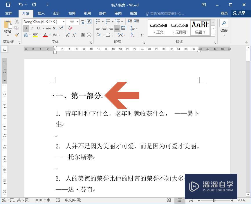Redo the last action
Image resolution: width=251 pixels, height=204 pixels.
tap(34, 4)
